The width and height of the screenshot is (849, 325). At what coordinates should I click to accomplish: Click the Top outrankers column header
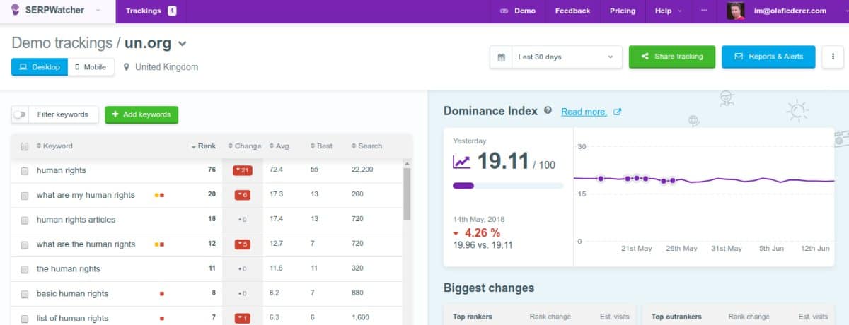[x=676, y=317]
